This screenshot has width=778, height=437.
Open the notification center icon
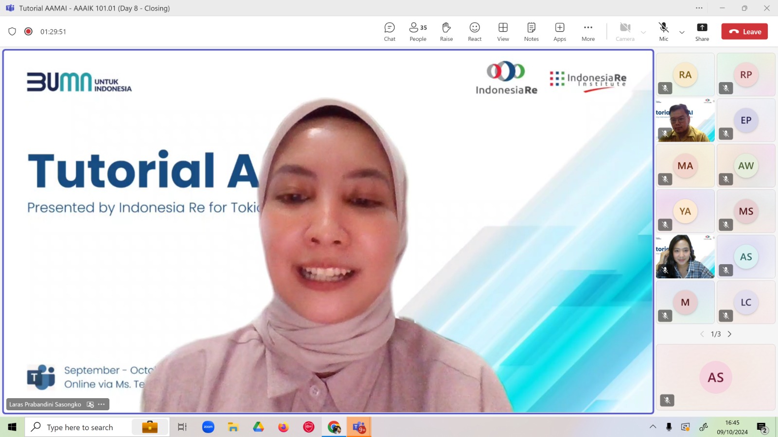[762, 427]
